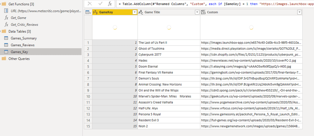
Task: Click the cell 'Half-Life: Alyx'
Action: tap(169, 108)
